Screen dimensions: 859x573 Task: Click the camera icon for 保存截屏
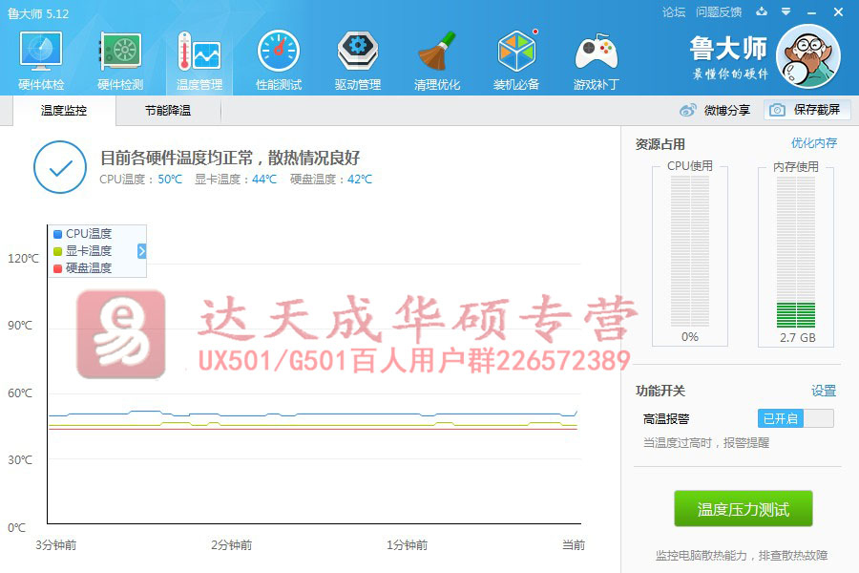tap(777, 110)
